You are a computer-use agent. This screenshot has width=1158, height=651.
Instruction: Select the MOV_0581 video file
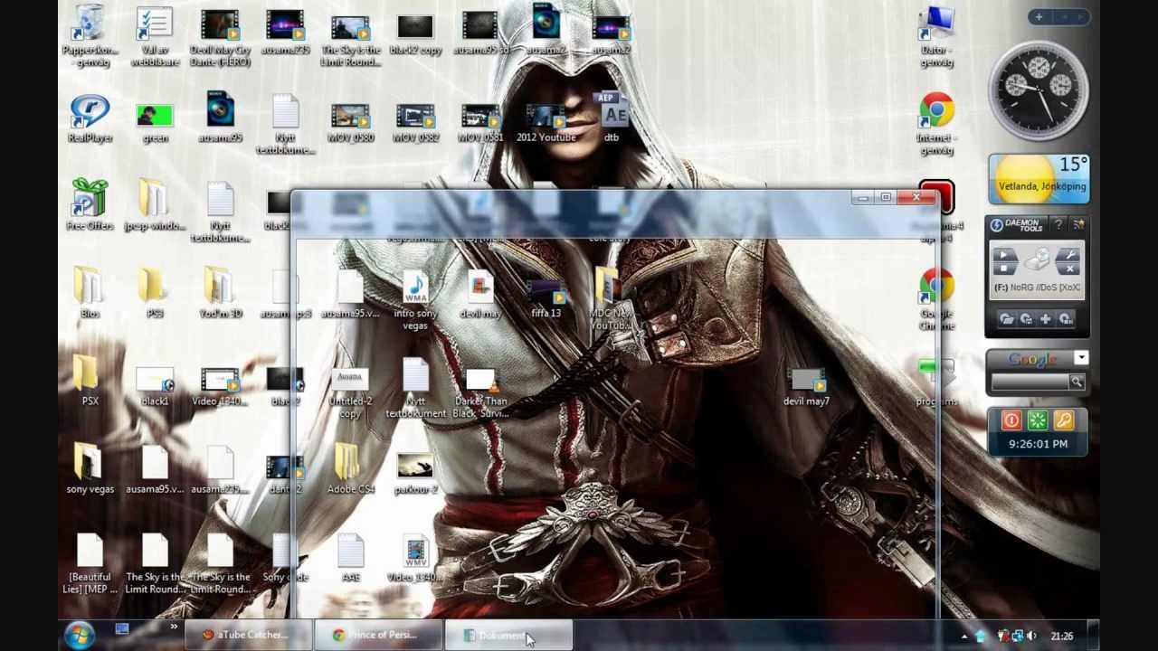[480, 123]
